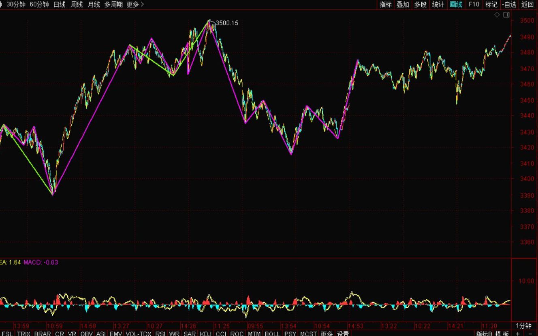Click the 3500 price axis label

coord(527,21)
